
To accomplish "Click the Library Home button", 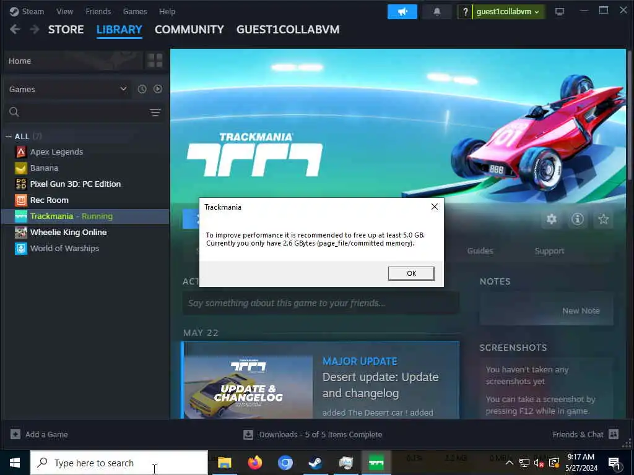I will pos(73,61).
